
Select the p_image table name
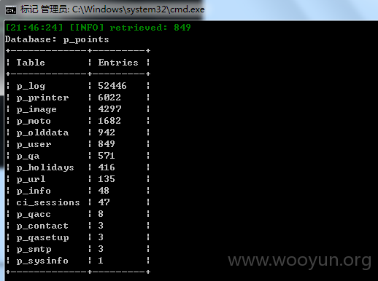click(x=36, y=109)
